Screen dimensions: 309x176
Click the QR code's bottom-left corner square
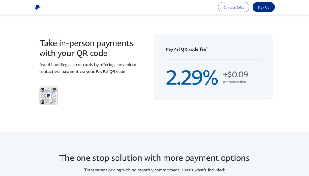pyautogui.click(x=43, y=102)
